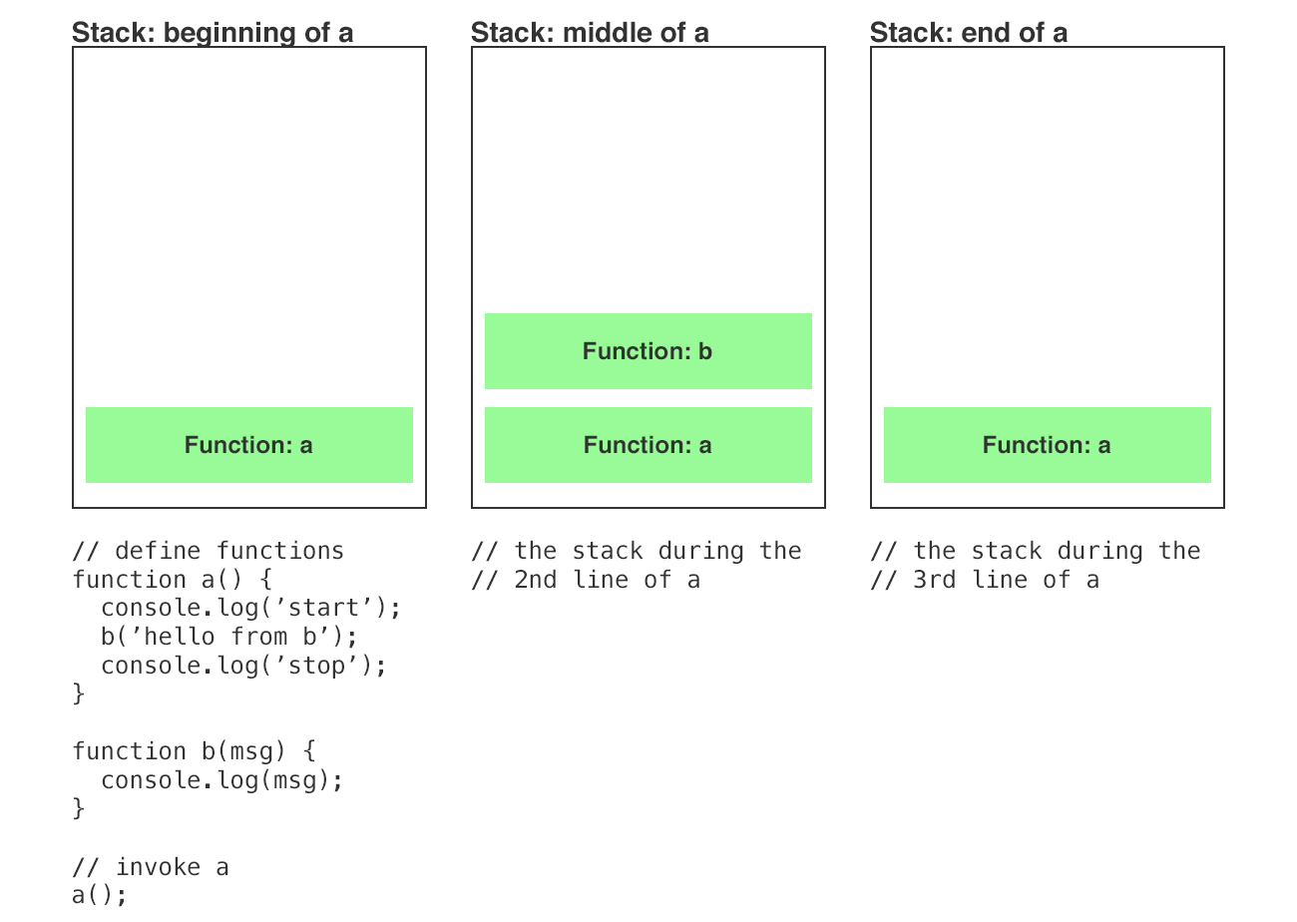
Task: Select the green Function: b block
Action: (x=648, y=351)
